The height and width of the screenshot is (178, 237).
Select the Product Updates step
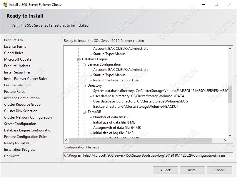(x=17, y=66)
